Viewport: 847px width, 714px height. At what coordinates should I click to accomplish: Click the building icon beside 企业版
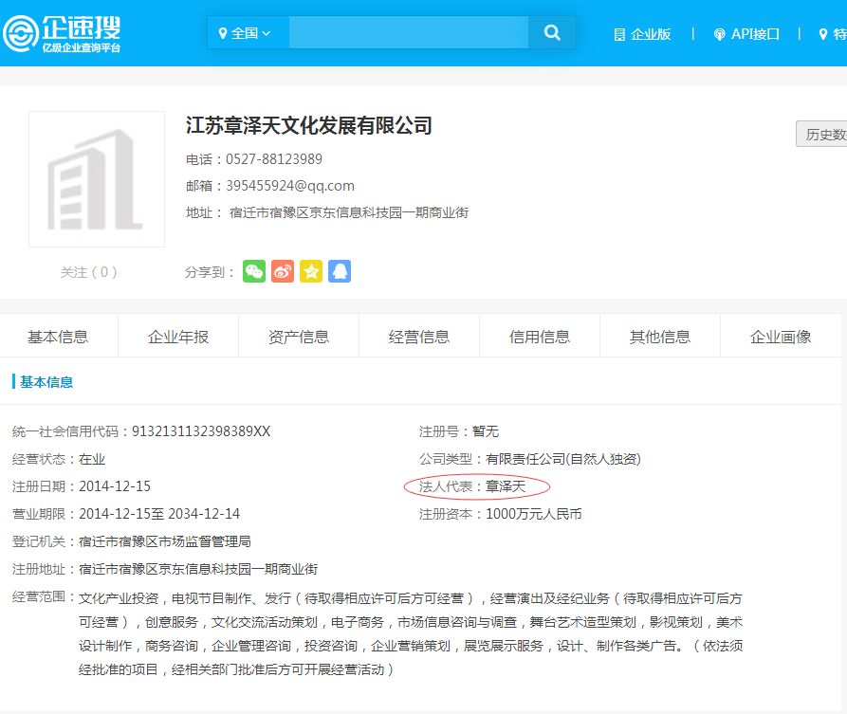[x=619, y=32]
